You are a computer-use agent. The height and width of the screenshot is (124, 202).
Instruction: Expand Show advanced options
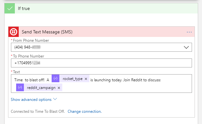(31, 100)
